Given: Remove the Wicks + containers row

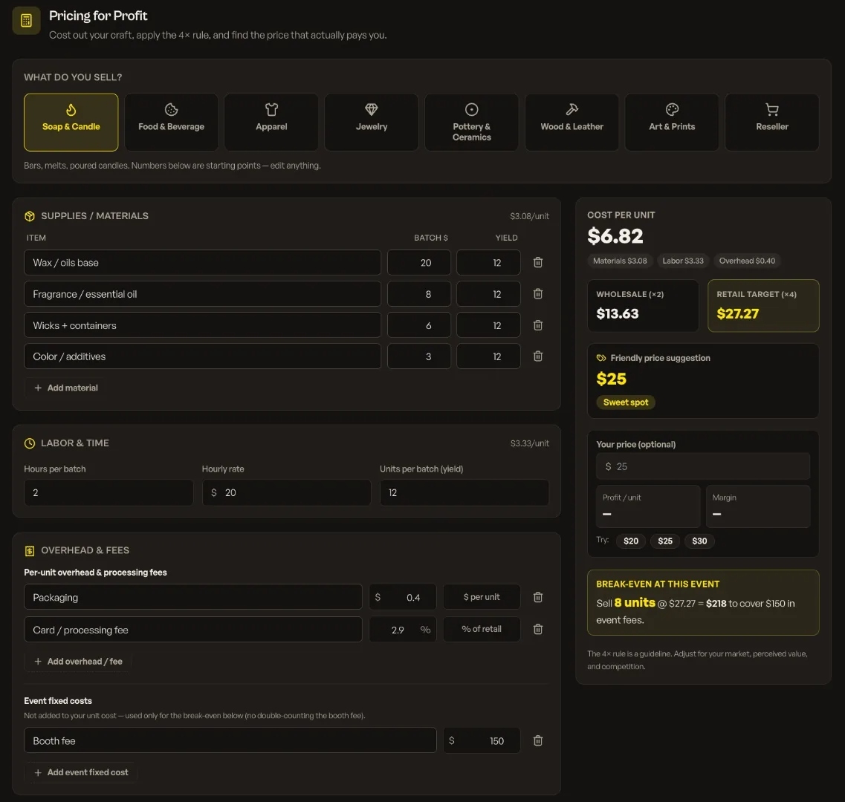Looking at the screenshot, I should [538, 325].
